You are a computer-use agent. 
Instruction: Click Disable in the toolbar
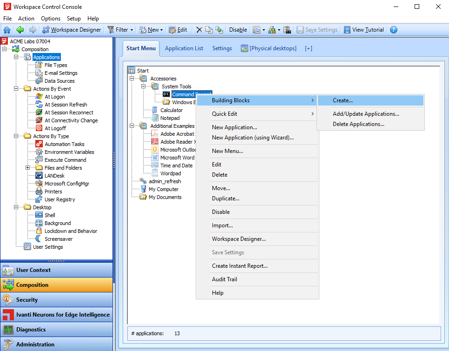(238, 30)
